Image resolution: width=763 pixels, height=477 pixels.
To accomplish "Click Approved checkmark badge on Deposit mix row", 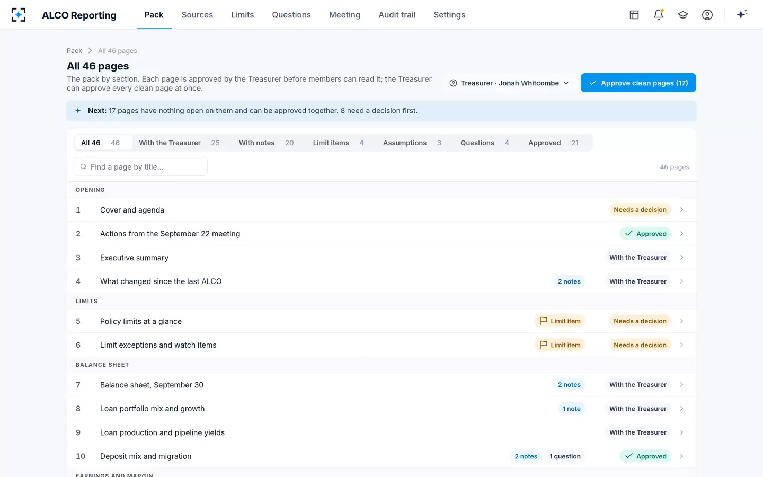I will pos(645,456).
